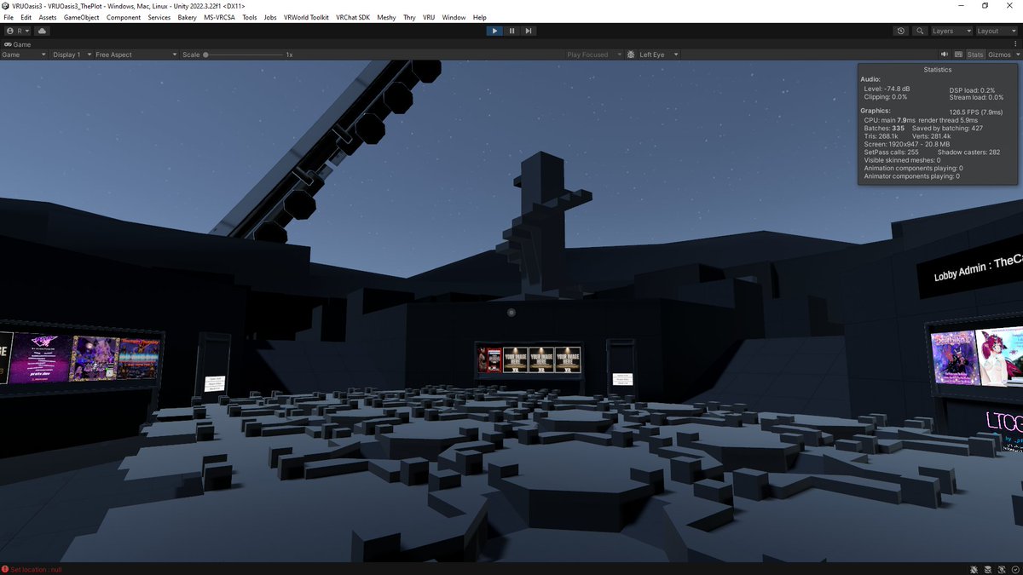Click the red error icon in status bar

pyautogui.click(x=5, y=569)
